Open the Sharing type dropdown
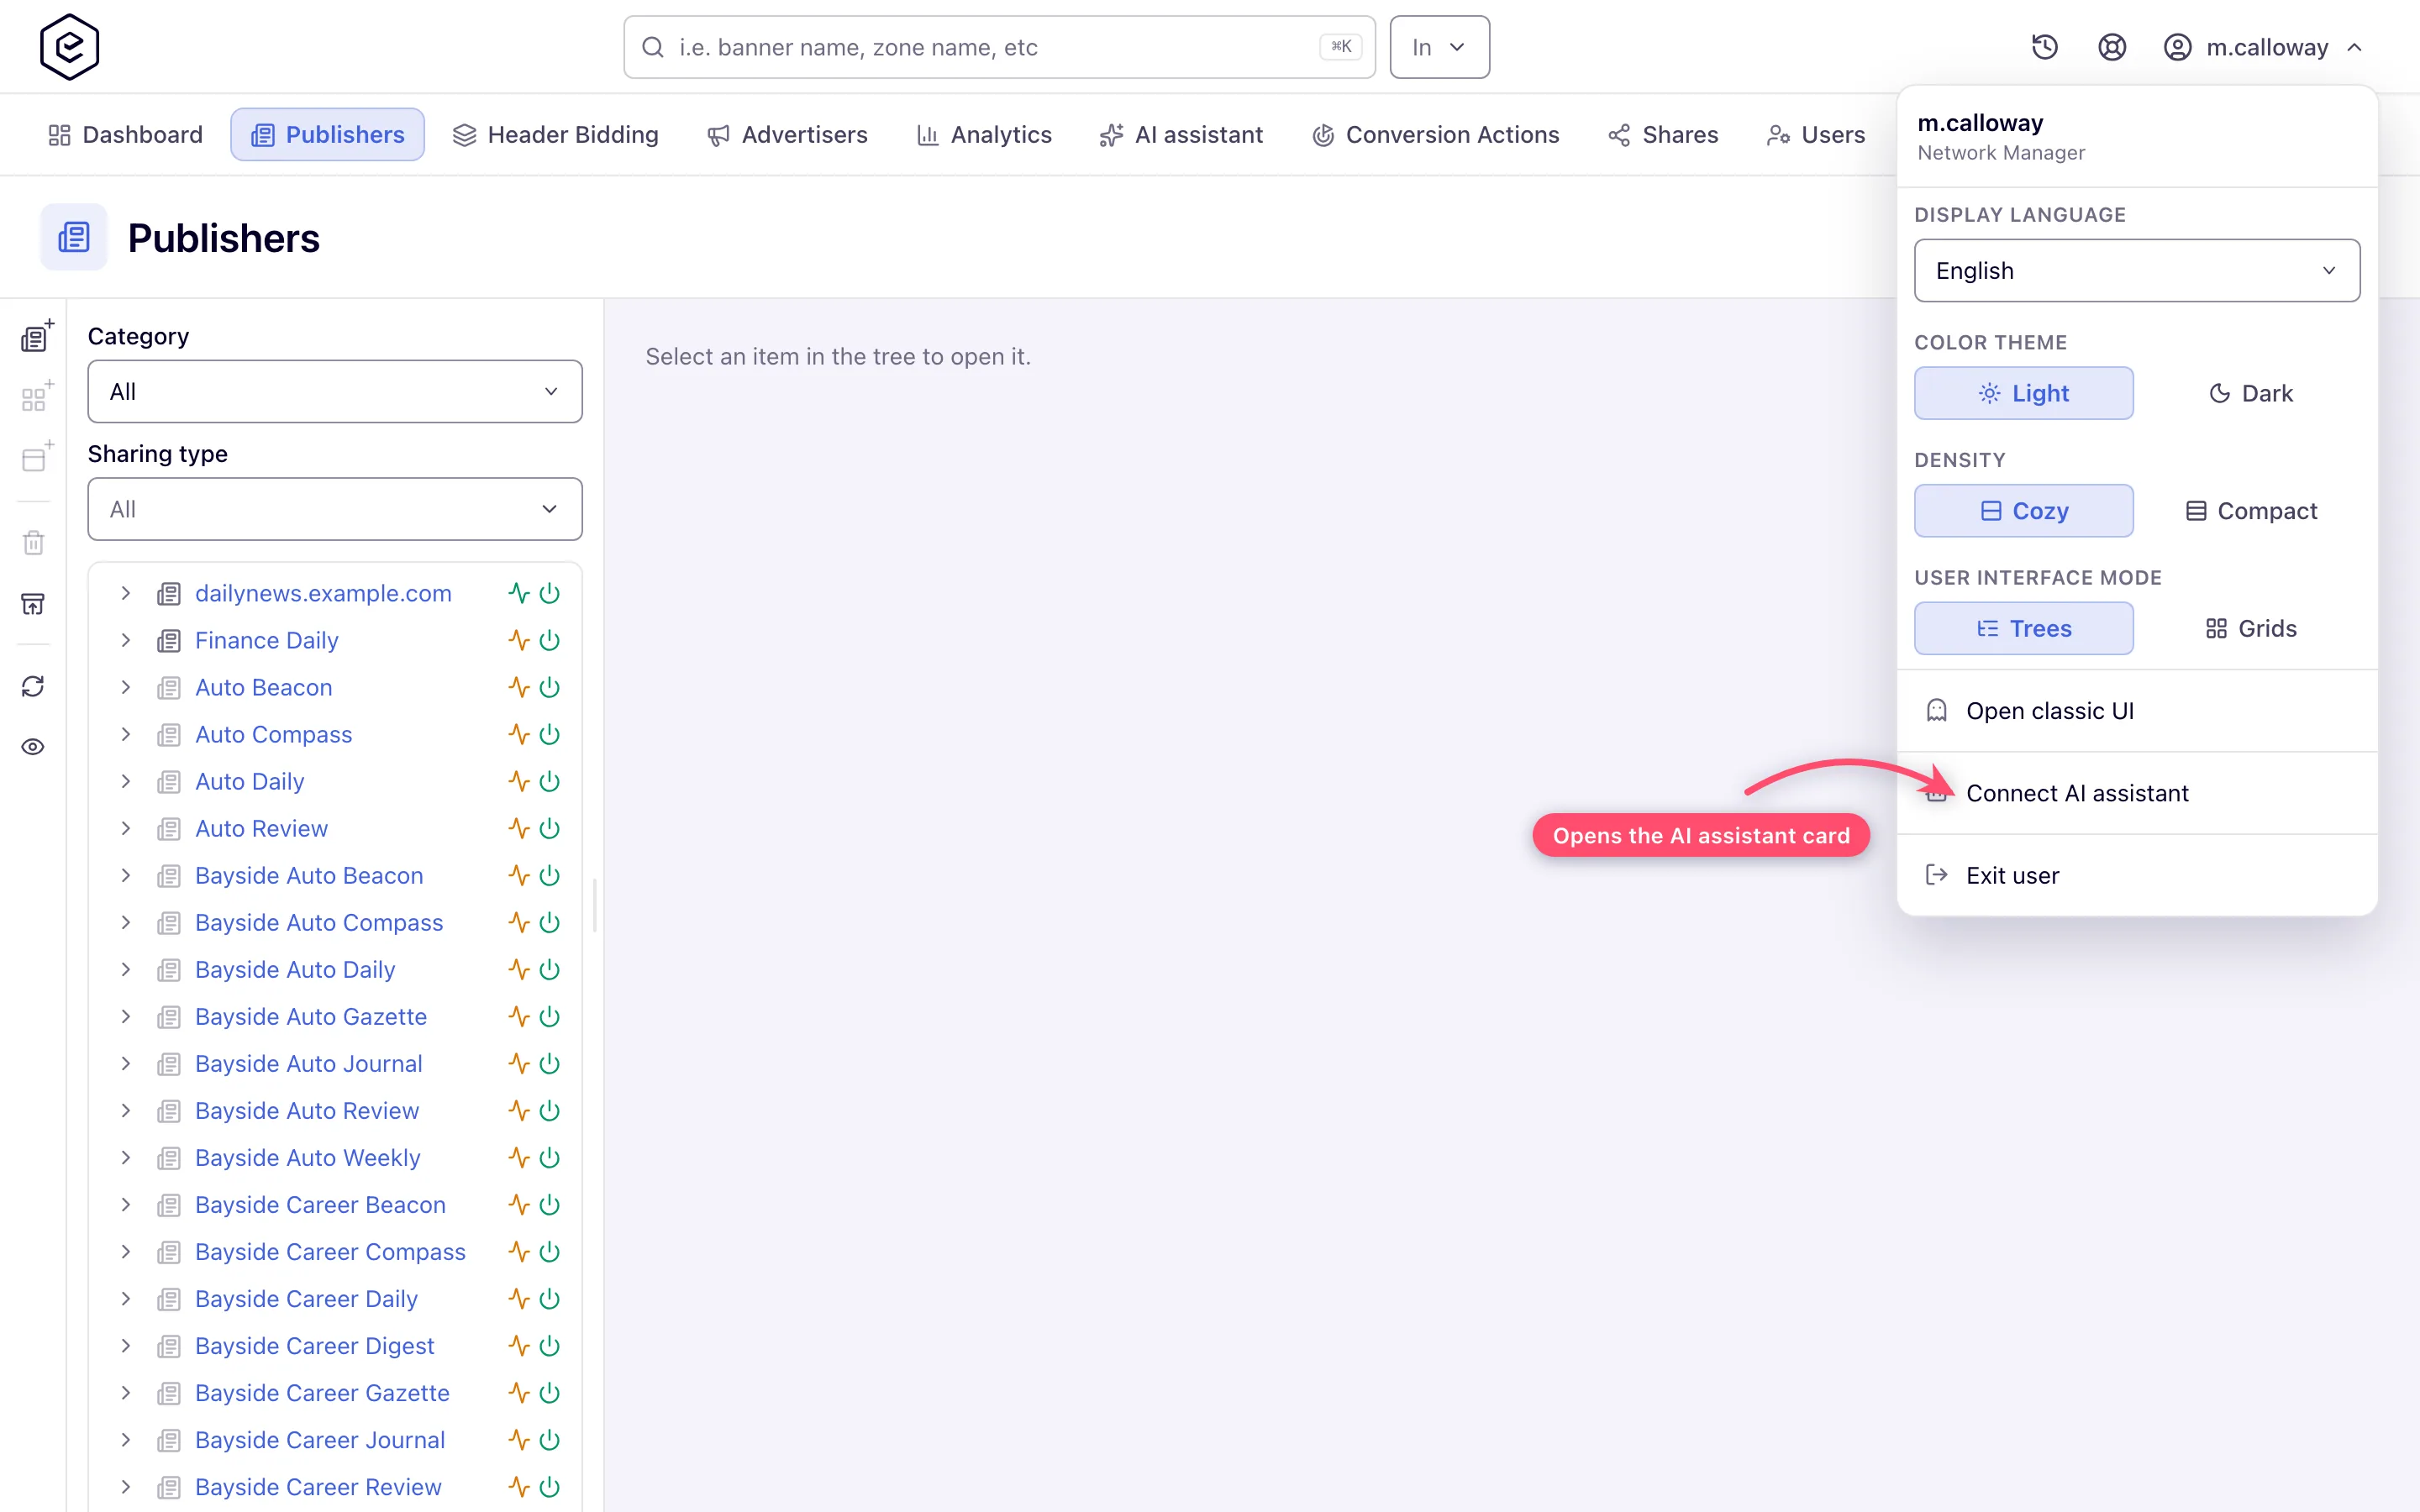This screenshot has width=2420, height=1512. pos(335,509)
